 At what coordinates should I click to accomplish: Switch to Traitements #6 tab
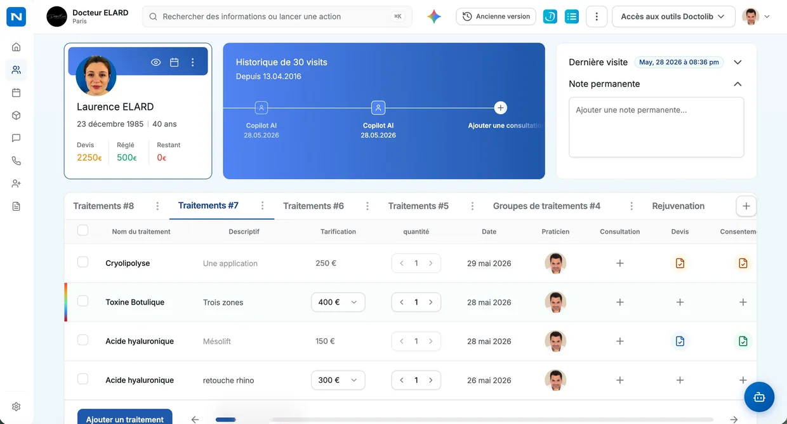(x=314, y=206)
